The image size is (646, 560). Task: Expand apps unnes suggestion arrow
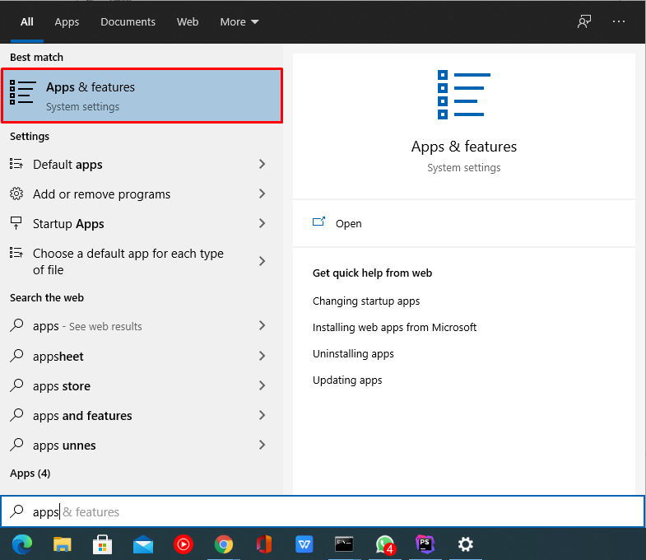coord(262,445)
